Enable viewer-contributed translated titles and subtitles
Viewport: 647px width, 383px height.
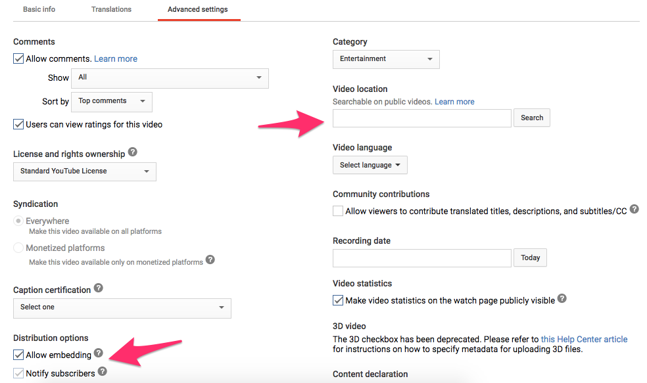pyautogui.click(x=338, y=211)
